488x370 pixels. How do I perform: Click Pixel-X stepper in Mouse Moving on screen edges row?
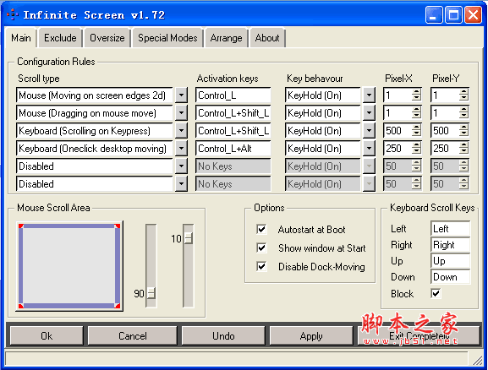tap(416, 95)
